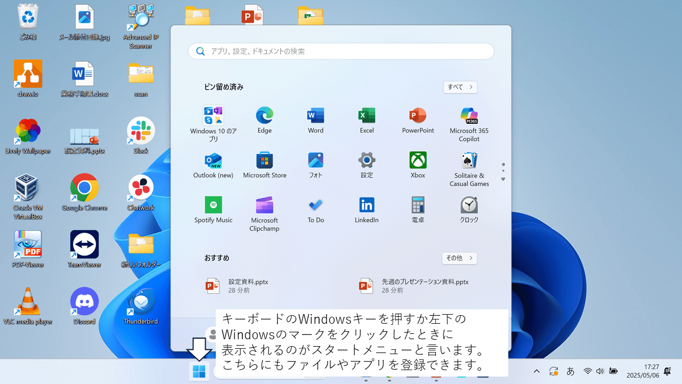Open Oracle VM VirtualBox desktop shortcut
This screenshot has width=682, height=384.
click(x=27, y=196)
